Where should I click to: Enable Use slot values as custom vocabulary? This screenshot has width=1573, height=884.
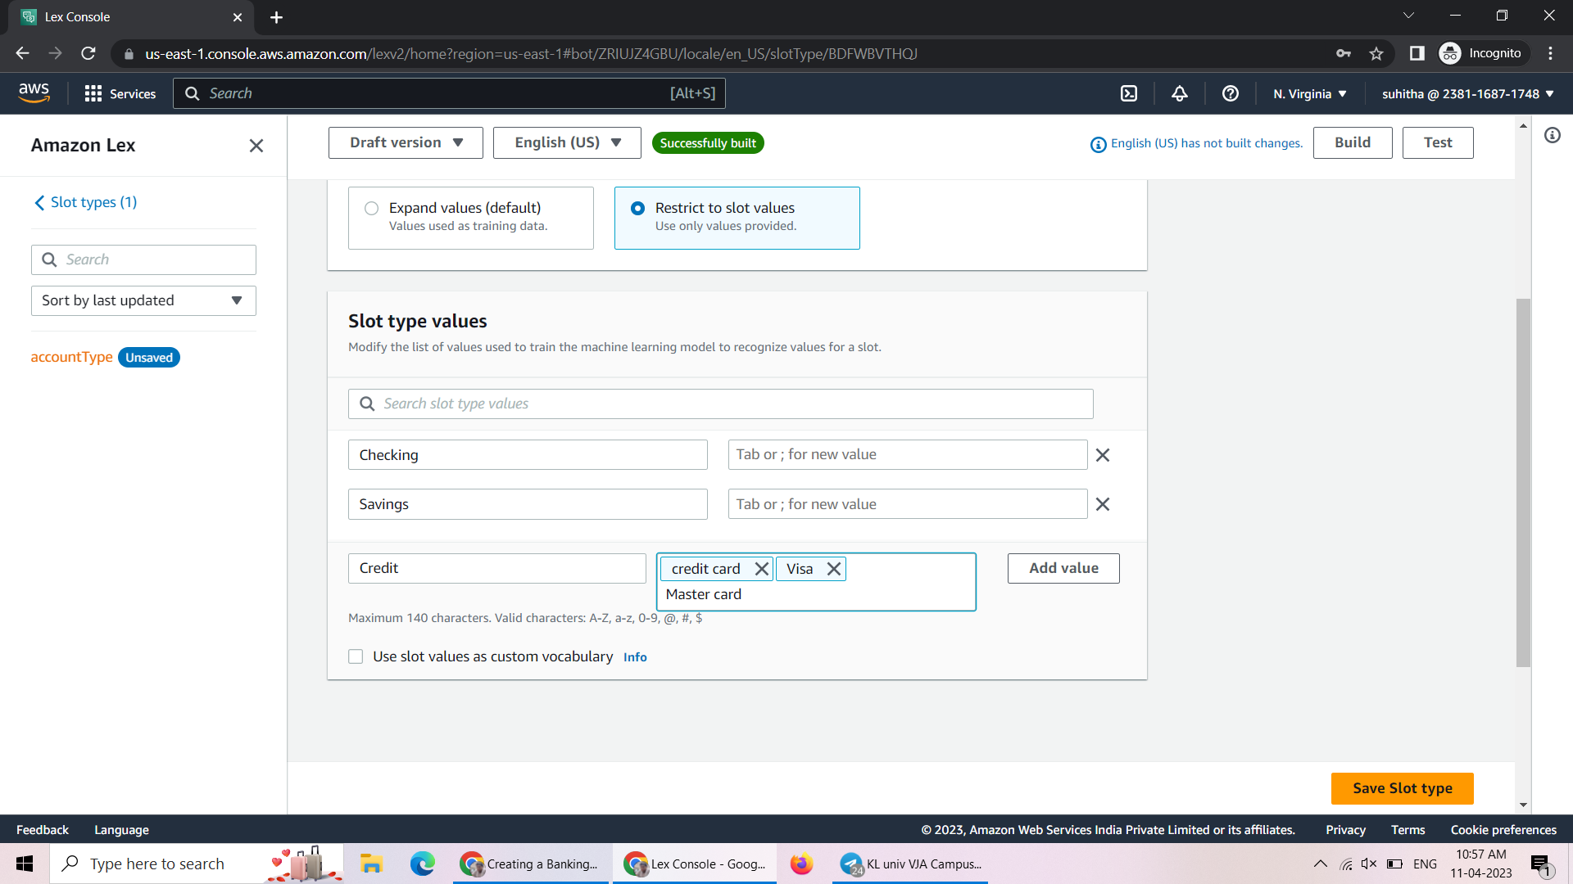356,656
